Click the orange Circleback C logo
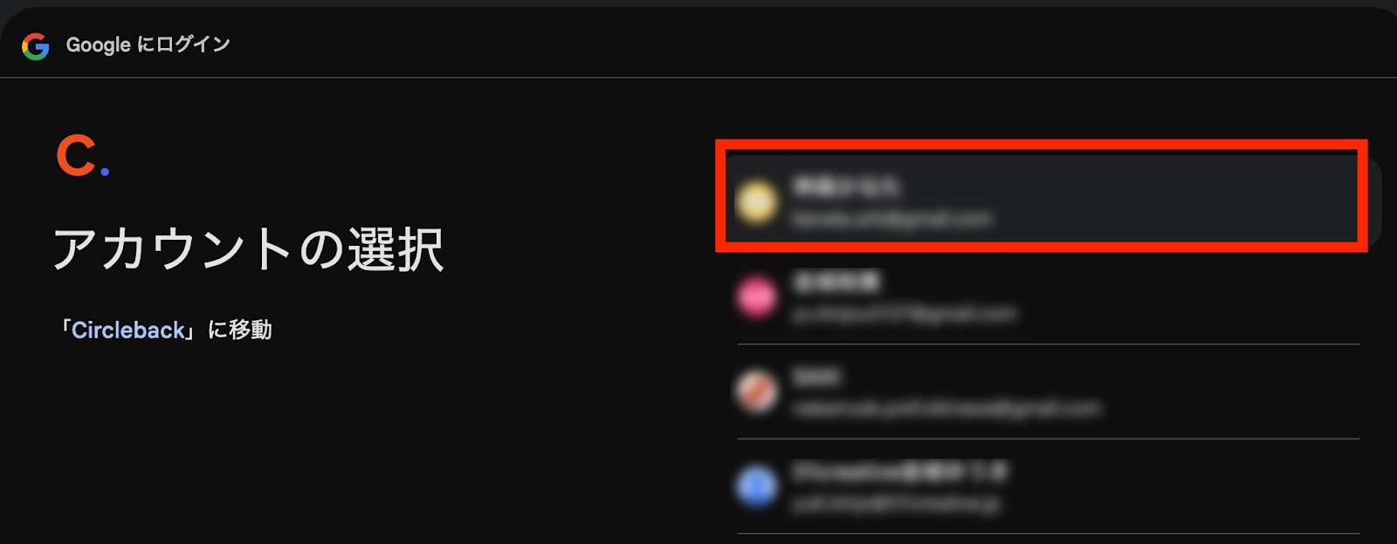Image resolution: width=1397 pixels, height=544 pixels. point(83,156)
